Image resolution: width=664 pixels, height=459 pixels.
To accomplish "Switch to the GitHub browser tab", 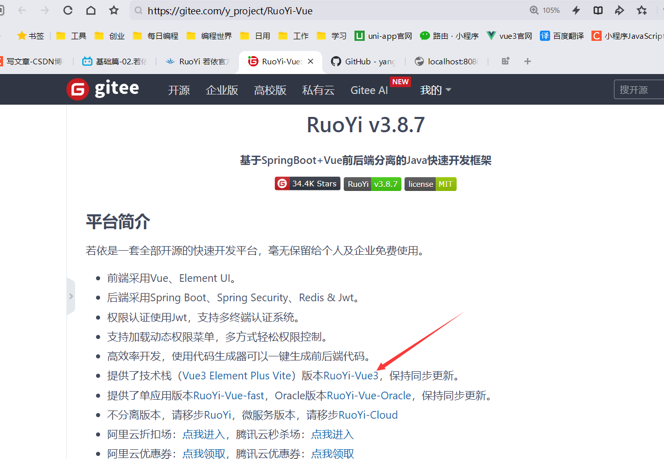I will tap(363, 61).
